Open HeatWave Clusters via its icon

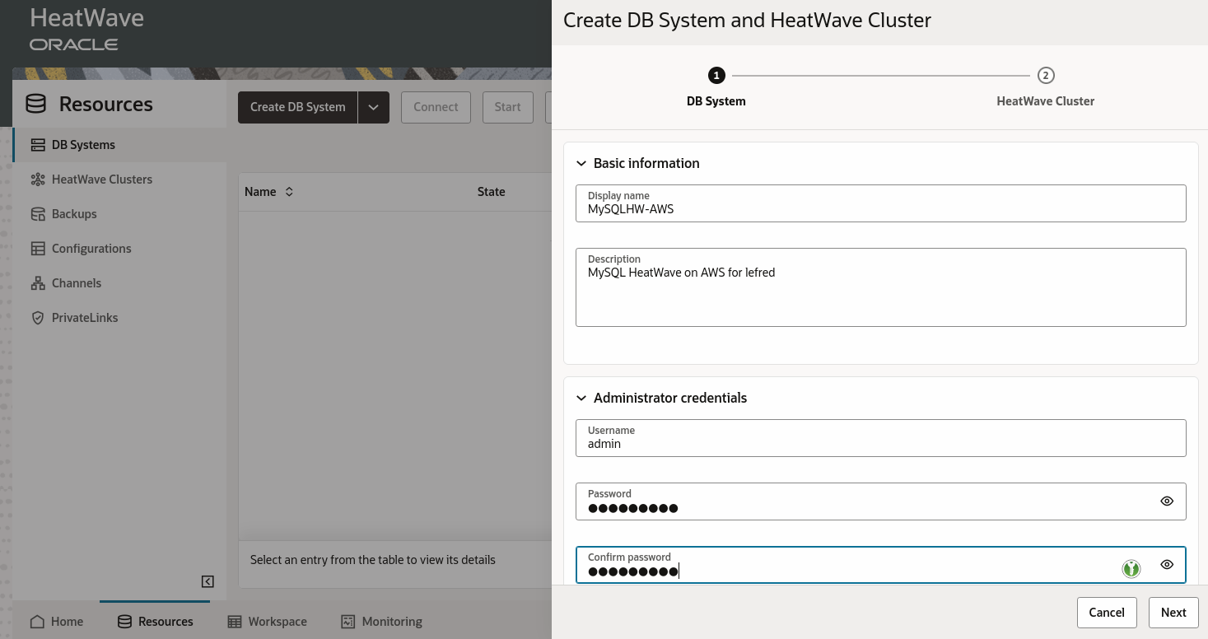pos(37,180)
